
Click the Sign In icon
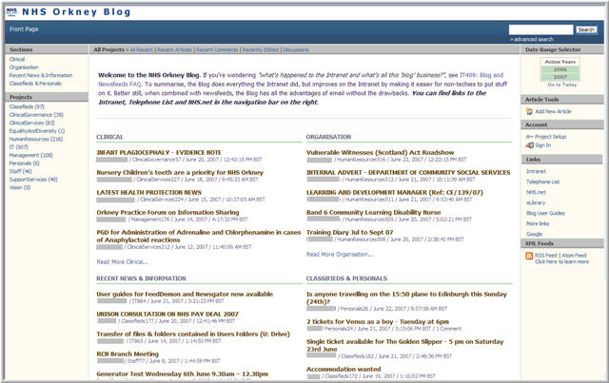point(528,145)
